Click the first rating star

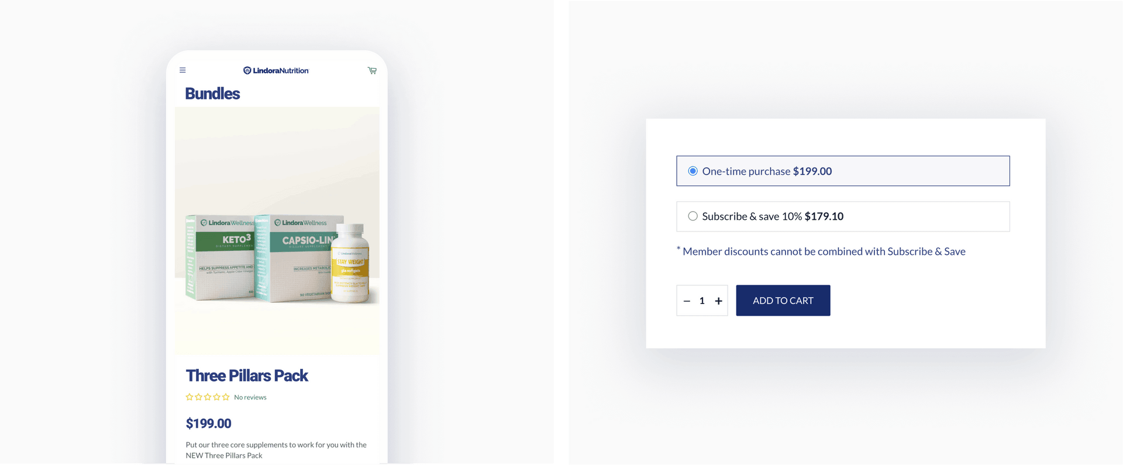tap(190, 397)
